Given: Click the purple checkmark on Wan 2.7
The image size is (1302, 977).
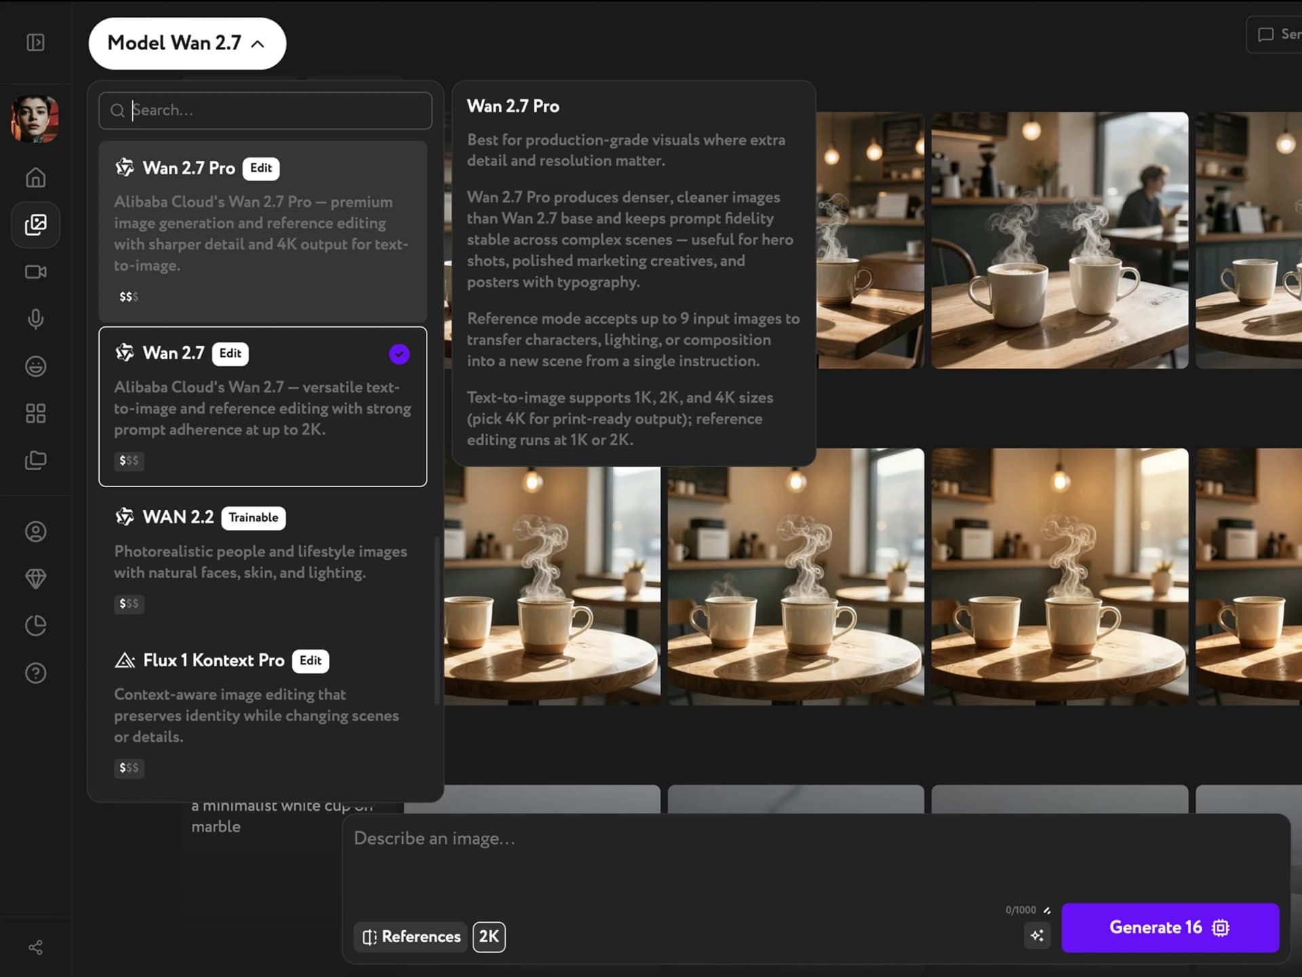Looking at the screenshot, I should 399,353.
